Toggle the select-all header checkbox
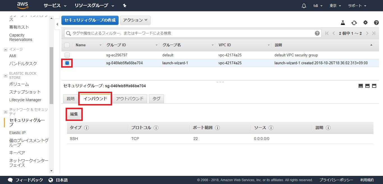 pos(67,45)
